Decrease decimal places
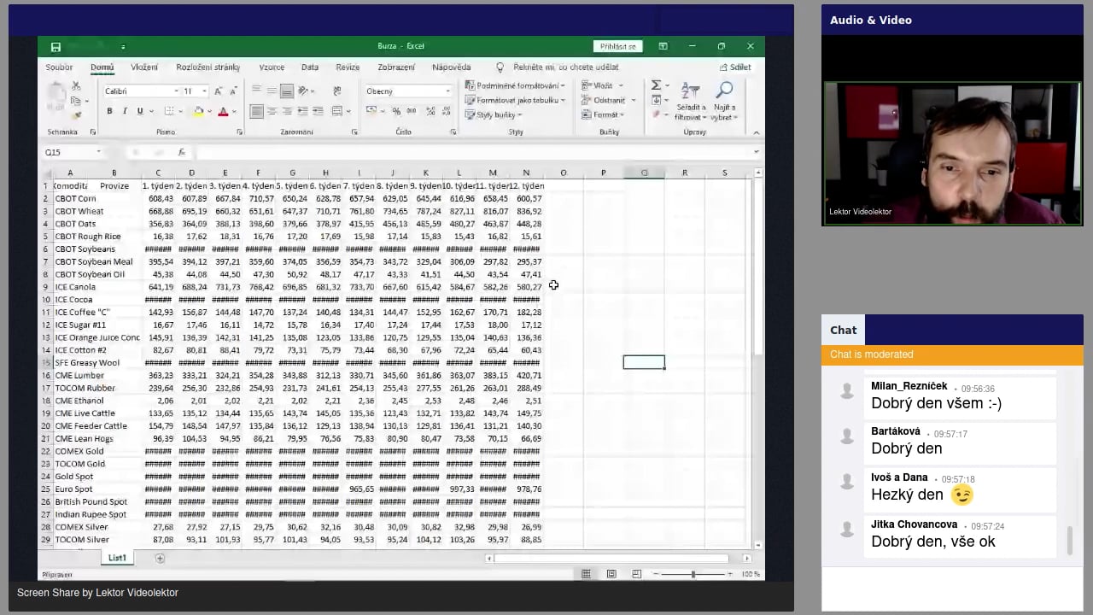This screenshot has width=1093, height=615. click(445, 111)
